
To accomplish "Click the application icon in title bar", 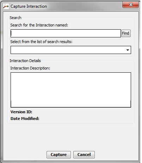I will [x=6, y=6].
